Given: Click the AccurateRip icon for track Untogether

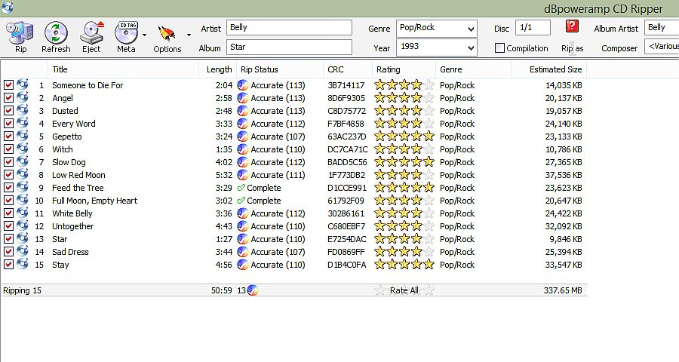Looking at the screenshot, I should 243,226.
